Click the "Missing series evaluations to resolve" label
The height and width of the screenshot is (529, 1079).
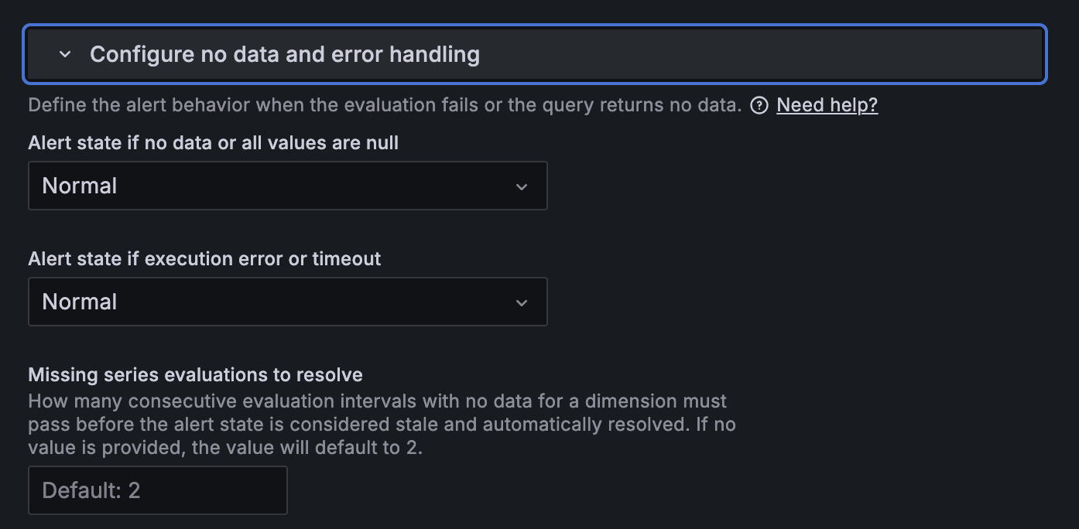[195, 375]
